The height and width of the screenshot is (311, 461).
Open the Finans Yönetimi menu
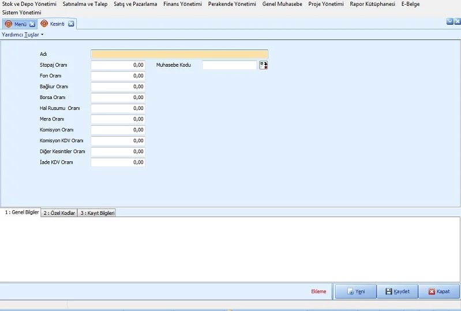click(x=182, y=4)
